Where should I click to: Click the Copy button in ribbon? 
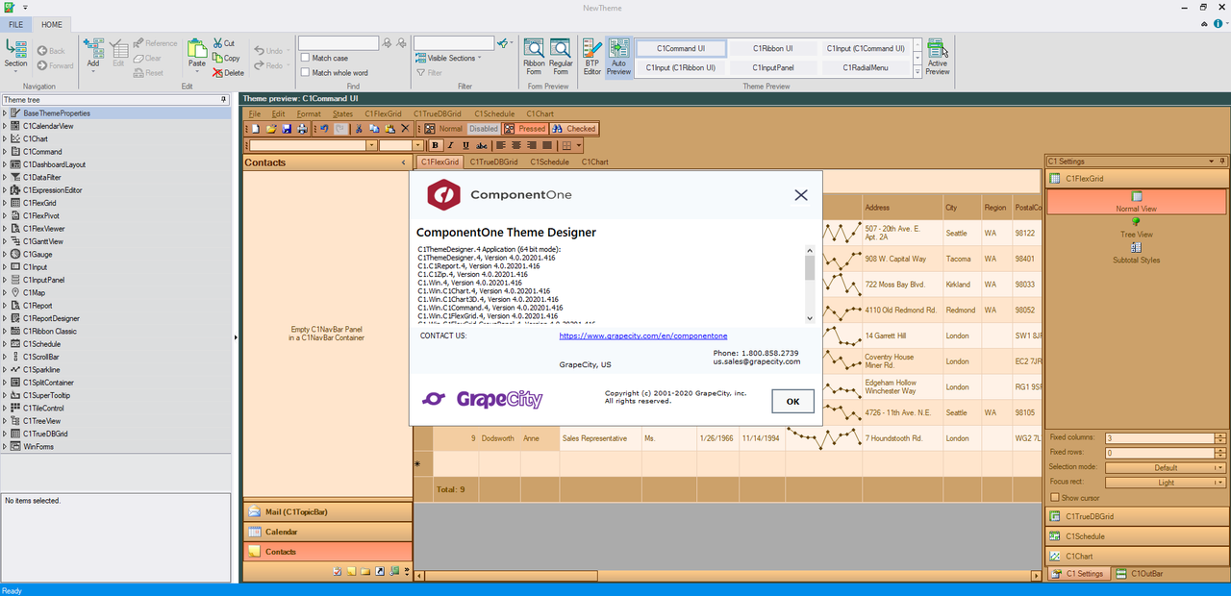(225, 58)
